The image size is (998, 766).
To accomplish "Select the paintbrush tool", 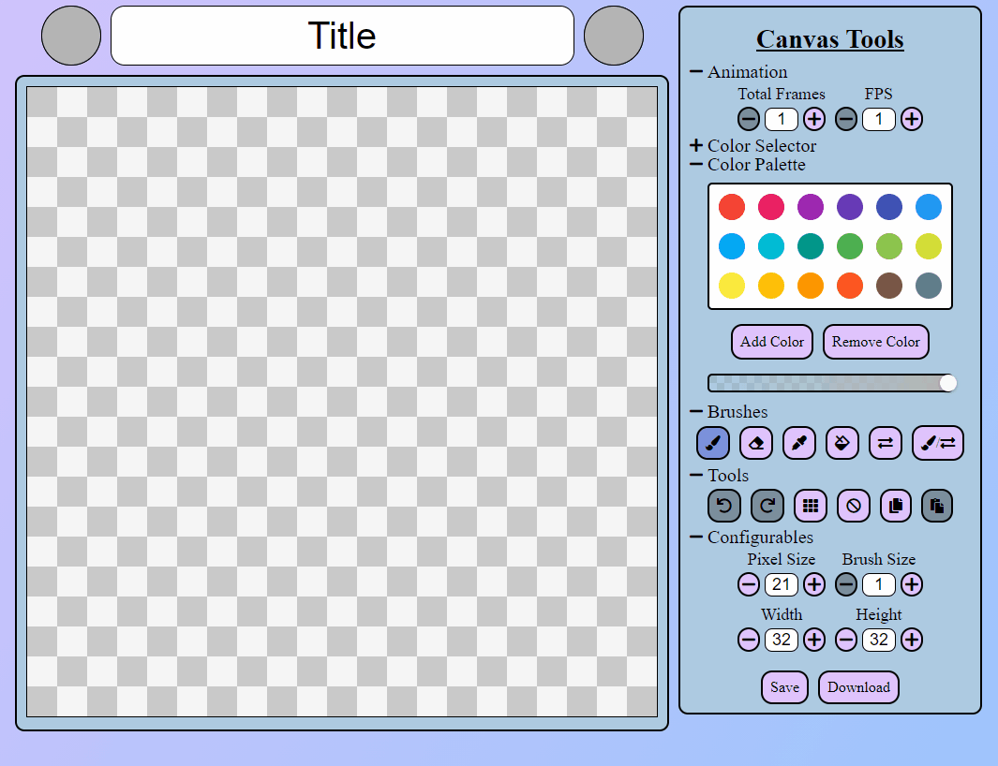I will (713, 443).
